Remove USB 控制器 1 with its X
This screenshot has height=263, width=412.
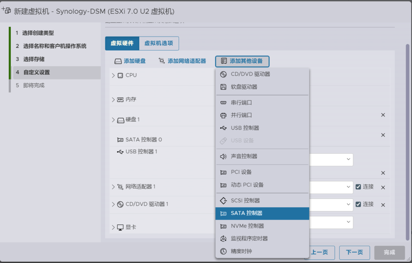[383, 173]
